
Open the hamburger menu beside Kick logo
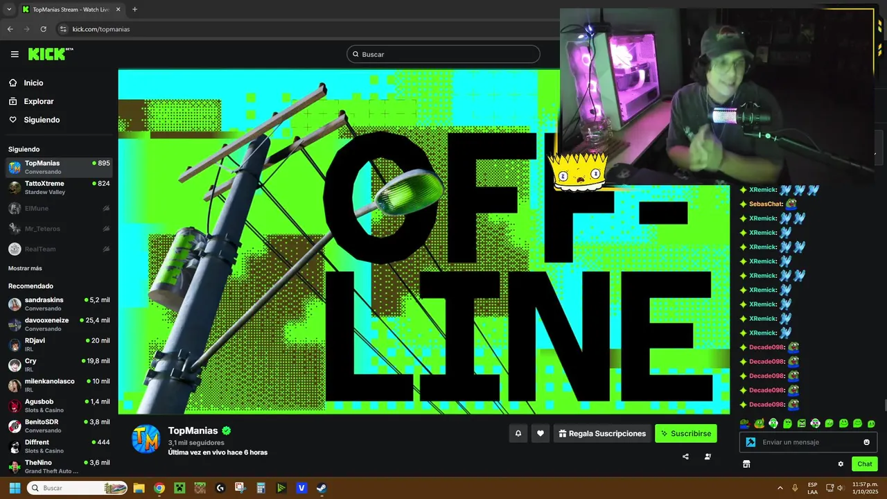(15, 54)
